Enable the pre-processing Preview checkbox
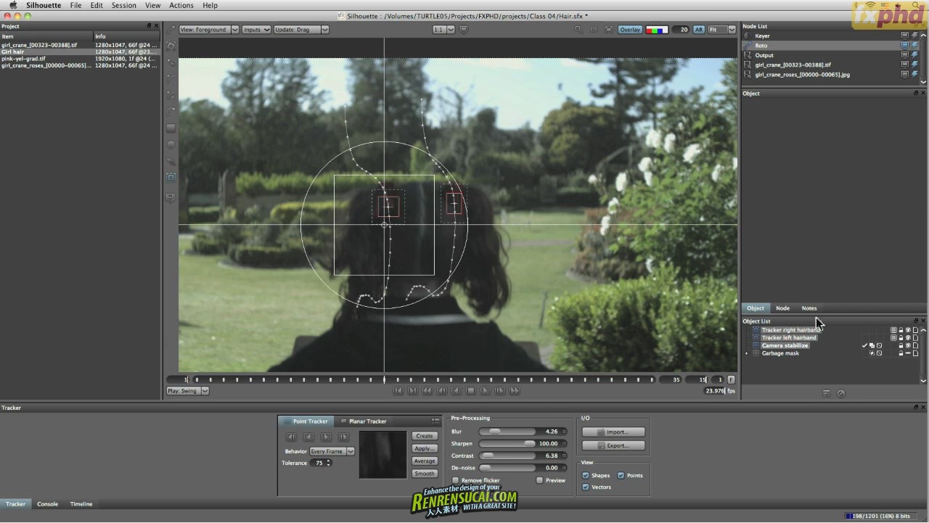929x523 pixels. tap(539, 480)
